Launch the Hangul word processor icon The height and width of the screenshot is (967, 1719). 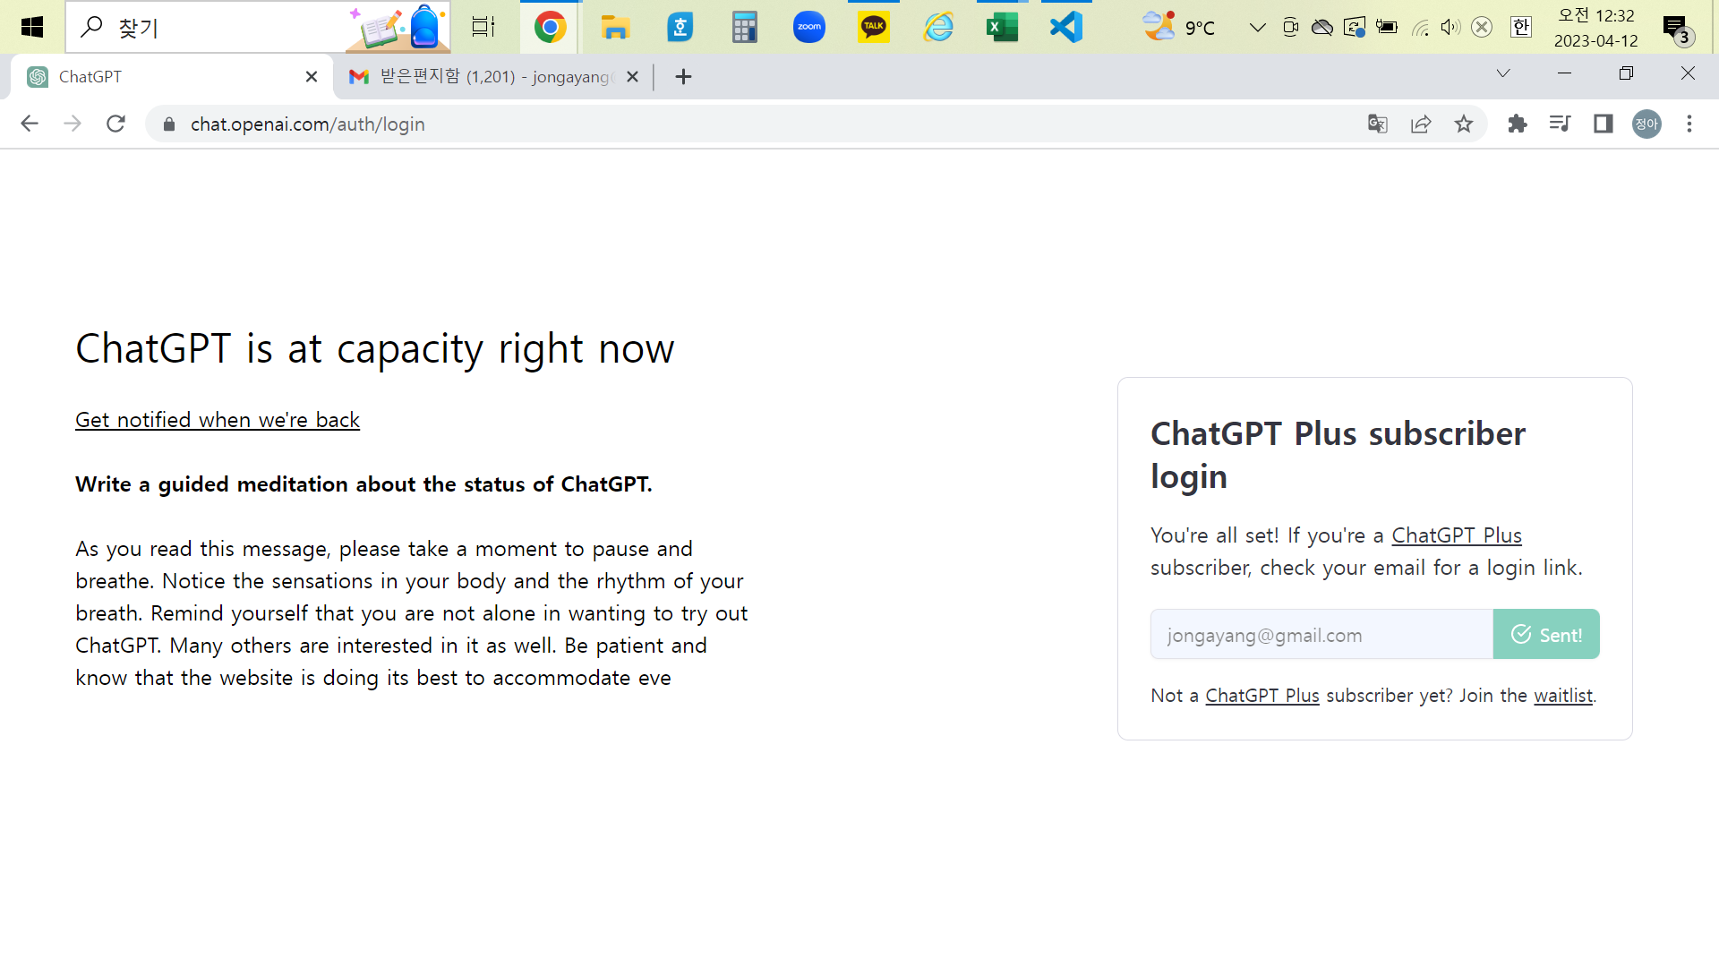coord(680,27)
